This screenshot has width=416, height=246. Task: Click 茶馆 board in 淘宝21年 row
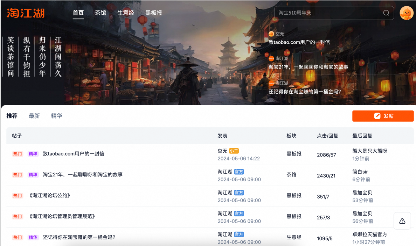291,175
